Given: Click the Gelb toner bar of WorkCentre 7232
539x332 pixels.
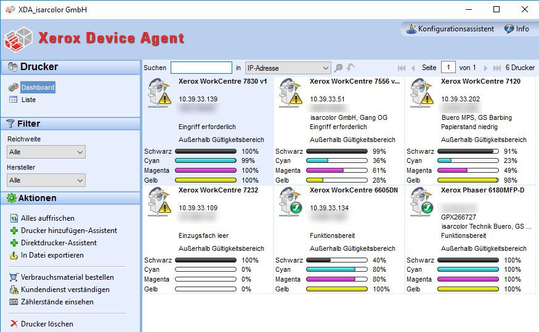Looking at the screenshot, I should coord(206,289).
